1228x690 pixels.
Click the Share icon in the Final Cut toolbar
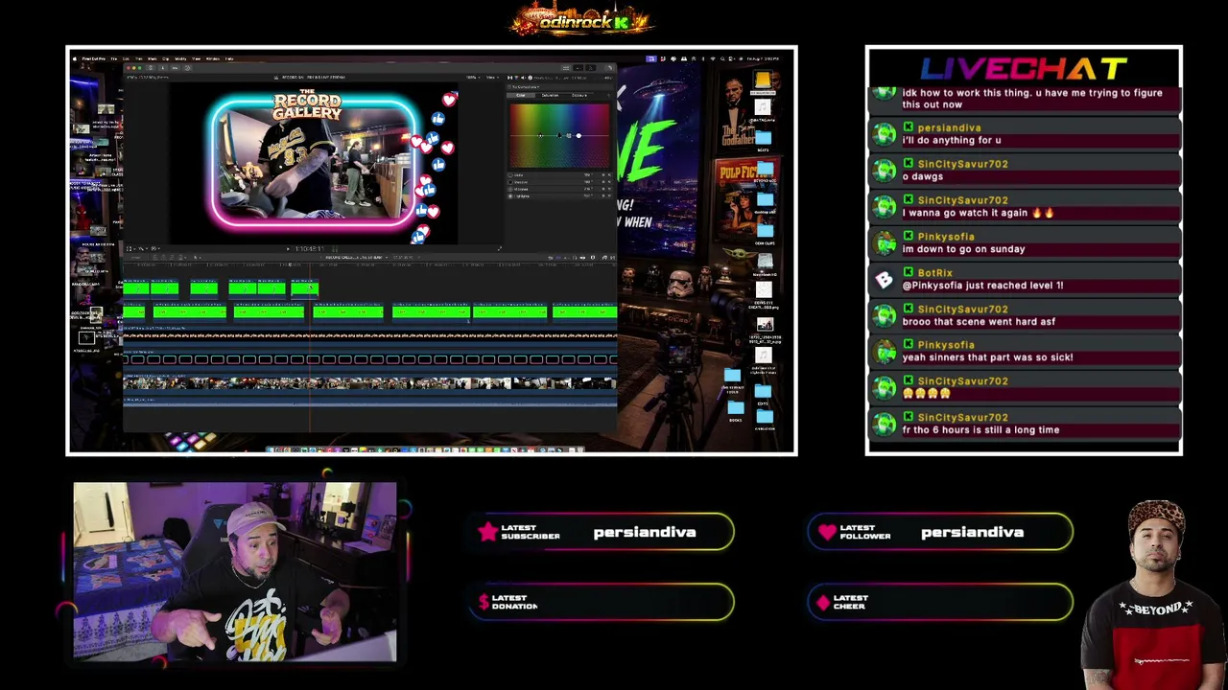(609, 68)
